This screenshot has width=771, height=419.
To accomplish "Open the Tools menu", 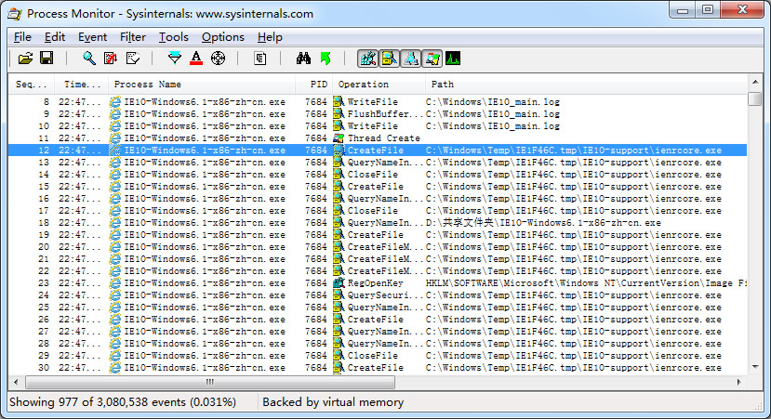I will 174,37.
